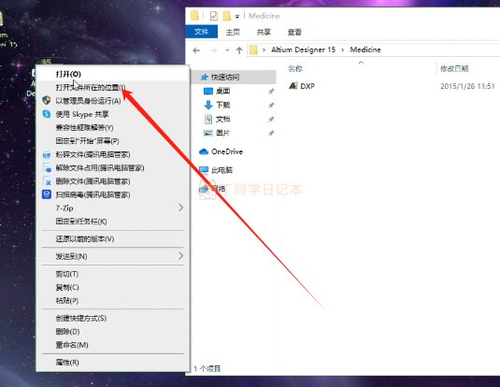Image resolution: width=500 pixels, height=387 pixels.
Task: Switch to the 主页 ribbon tab
Action: [x=233, y=32]
